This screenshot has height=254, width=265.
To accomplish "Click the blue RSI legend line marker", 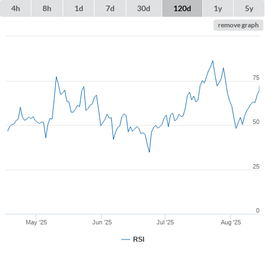I will (126, 239).
